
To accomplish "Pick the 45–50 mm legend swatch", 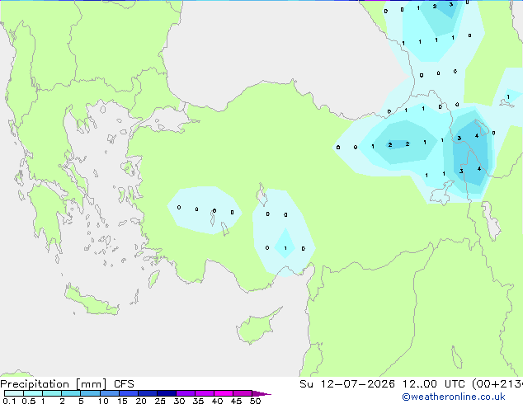I will 243,393.
